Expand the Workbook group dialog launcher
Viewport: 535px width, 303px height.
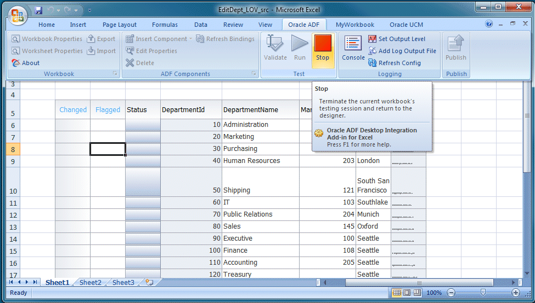[x=115, y=73]
